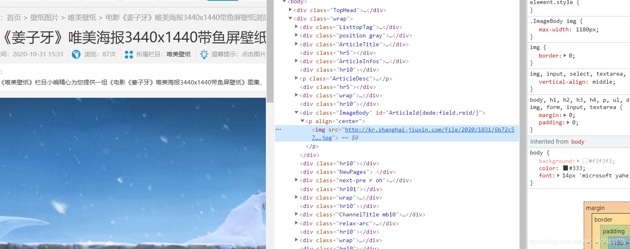Click the footprint views icon beside 浏览

(x=76, y=54)
